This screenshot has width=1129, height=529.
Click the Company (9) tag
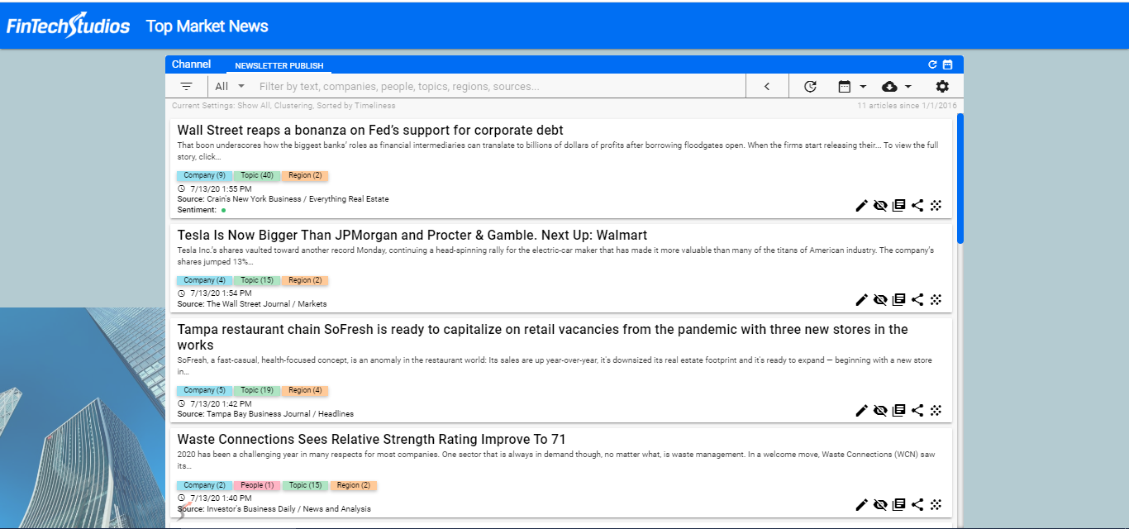204,176
